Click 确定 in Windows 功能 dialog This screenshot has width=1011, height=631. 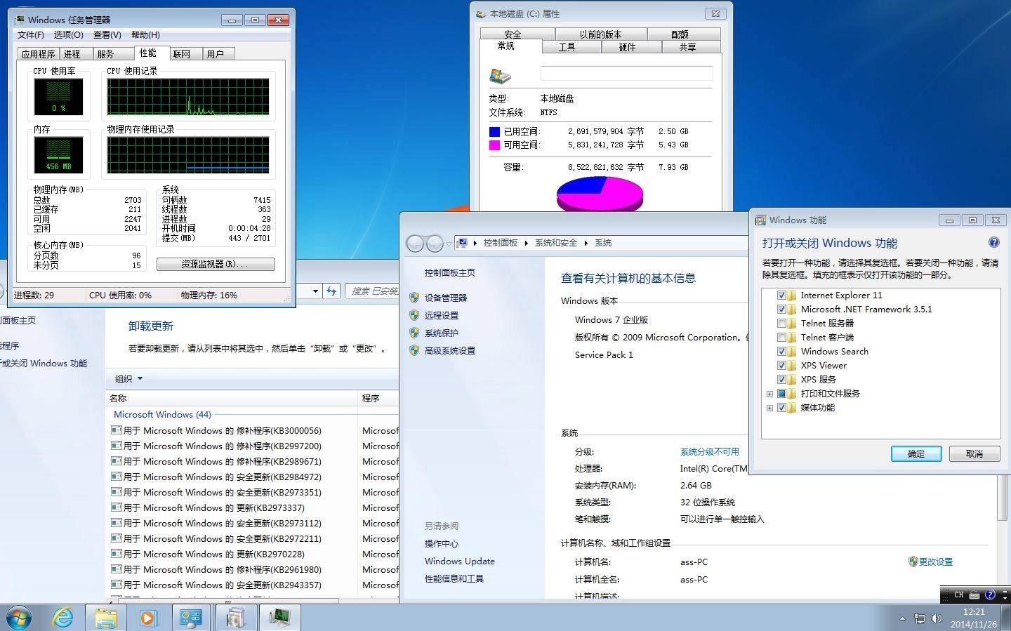point(916,453)
